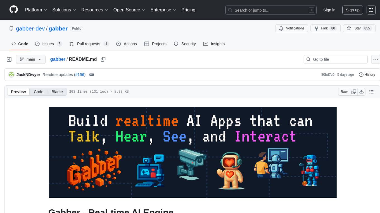The image size is (380, 213).
Task: Focus the Search or jump to field
Action: pos(271,10)
